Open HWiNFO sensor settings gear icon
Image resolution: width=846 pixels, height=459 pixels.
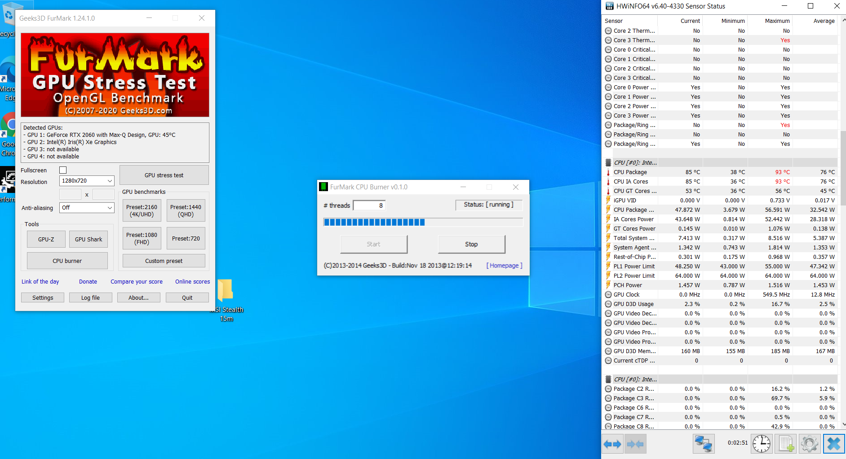809,444
